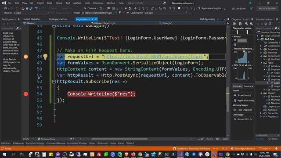Click the Restart debugging circular arrow icon
This screenshot has width=281, height=158.
[130, 8]
